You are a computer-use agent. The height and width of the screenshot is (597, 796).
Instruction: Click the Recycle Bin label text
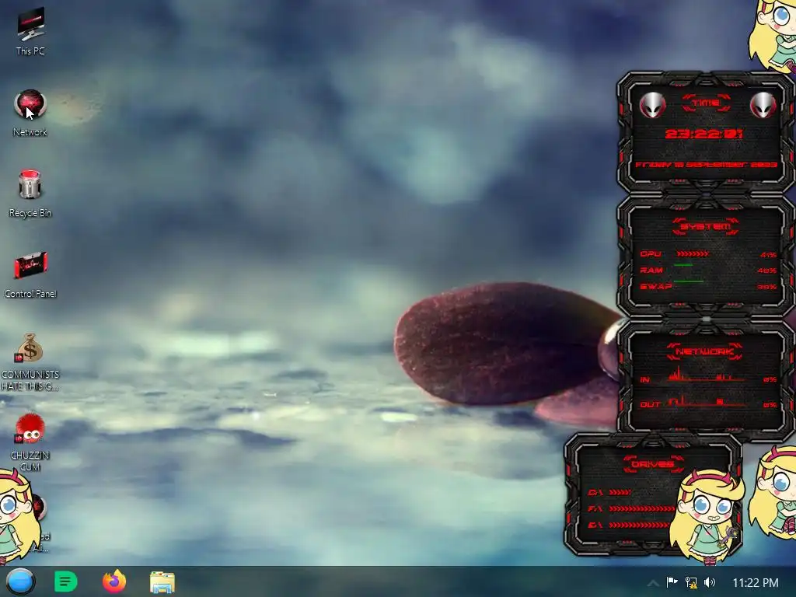coord(30,213)
